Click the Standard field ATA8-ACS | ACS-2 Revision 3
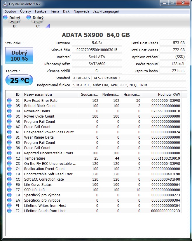Screen dimensions: 192x241 tap(129, 78)
